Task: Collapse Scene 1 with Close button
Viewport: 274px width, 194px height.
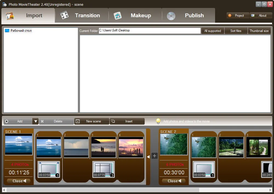Action: pyautogui.click(x=19, y=181)
